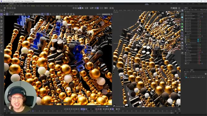Step to next frame
The height and width of the screenshot is (116, 207).
(x=74, y=109)
